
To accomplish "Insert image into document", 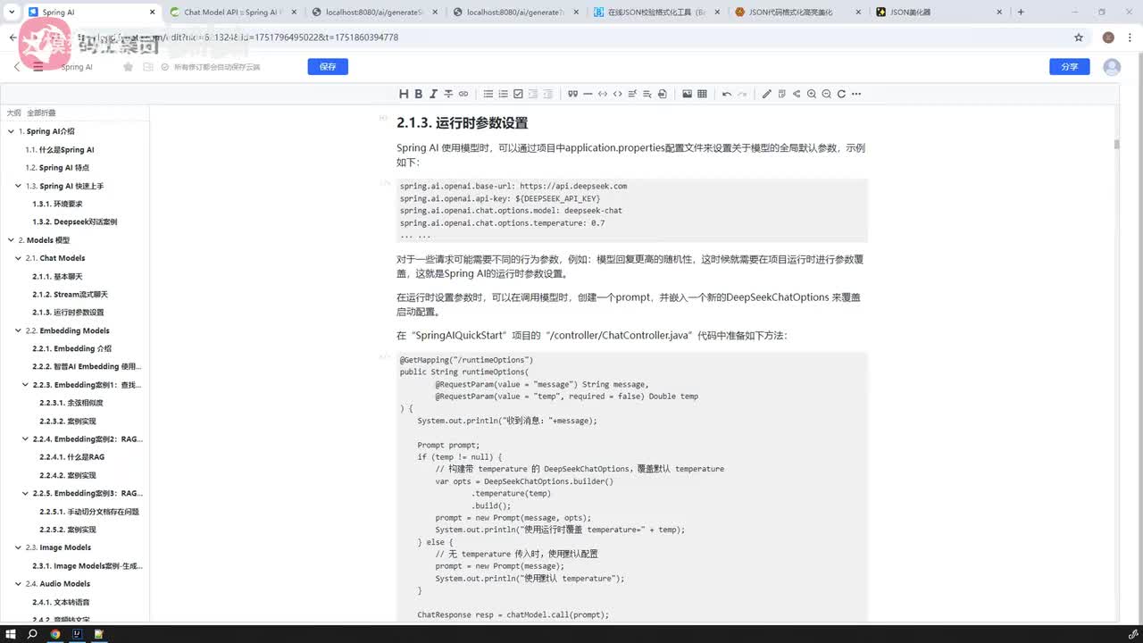I will click(687, 94).
